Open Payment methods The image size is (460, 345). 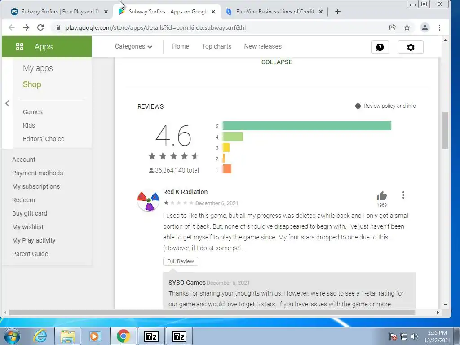[38, 173]
